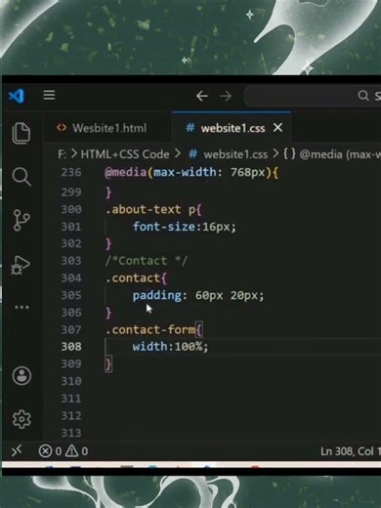Click Ln 308 cursor position in status bar

(351, 451)
